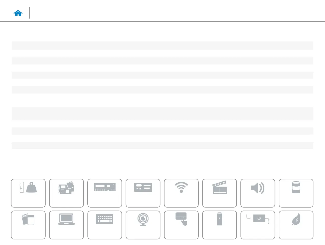Select the laptop display tile

[x=66, y=225]
